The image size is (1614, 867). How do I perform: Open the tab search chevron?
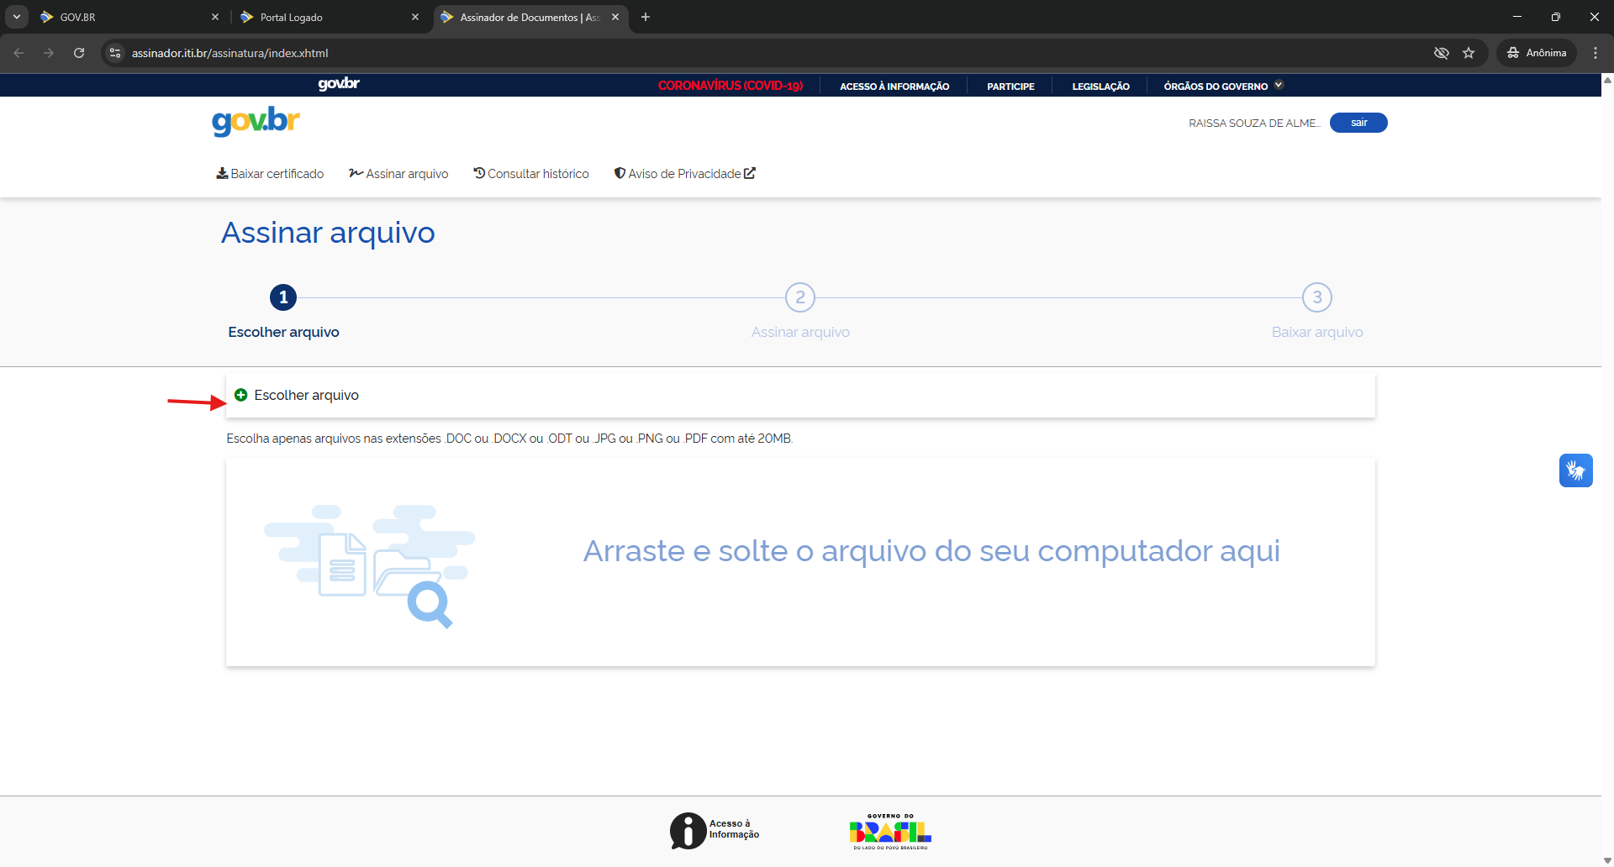pyautogui.click(x=16, y=16)
